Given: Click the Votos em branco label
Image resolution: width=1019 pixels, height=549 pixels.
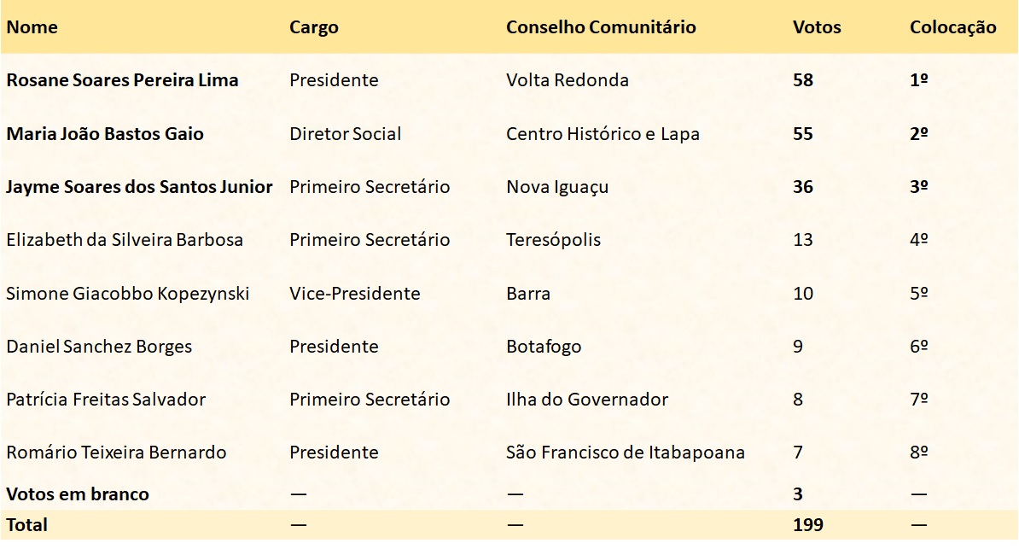Looking at the screenshot, I should pos(78,494).
